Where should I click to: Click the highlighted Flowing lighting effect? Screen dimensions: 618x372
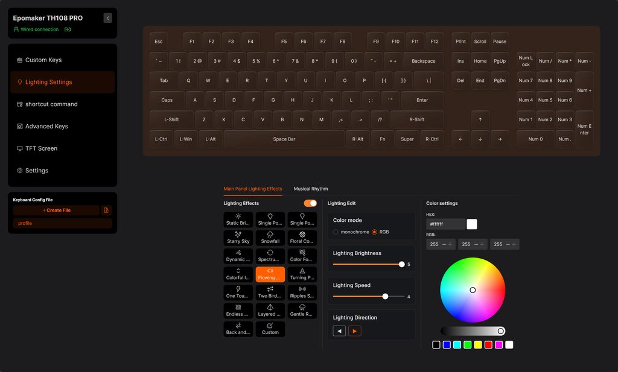pos(270,274)
